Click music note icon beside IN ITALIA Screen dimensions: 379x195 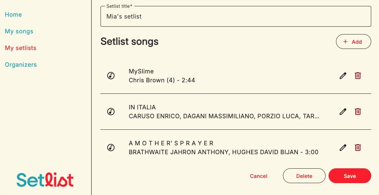point(111,112)
